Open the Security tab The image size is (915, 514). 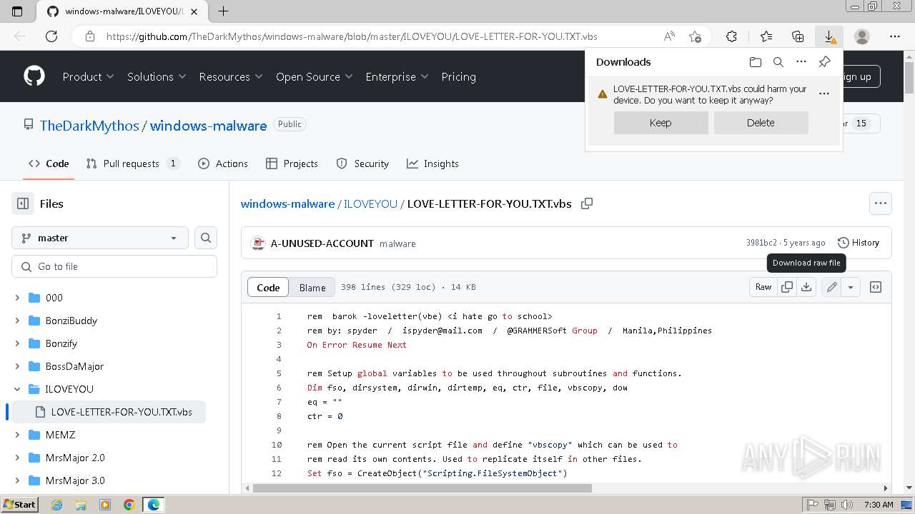tap(362, 163)
